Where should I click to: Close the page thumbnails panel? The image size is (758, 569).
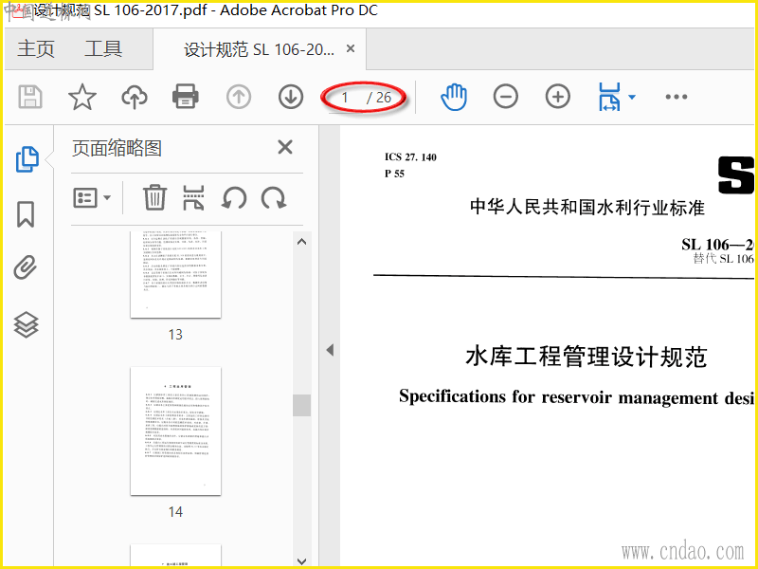[285, 147]
